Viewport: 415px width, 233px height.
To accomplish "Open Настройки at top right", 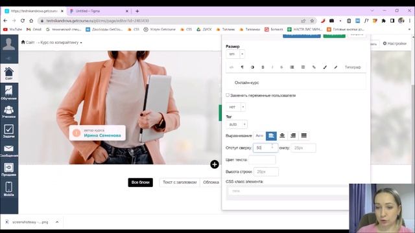I will point(394,43).
